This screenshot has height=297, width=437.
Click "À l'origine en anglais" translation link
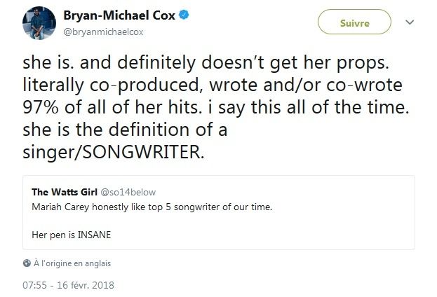coord(72,263)
